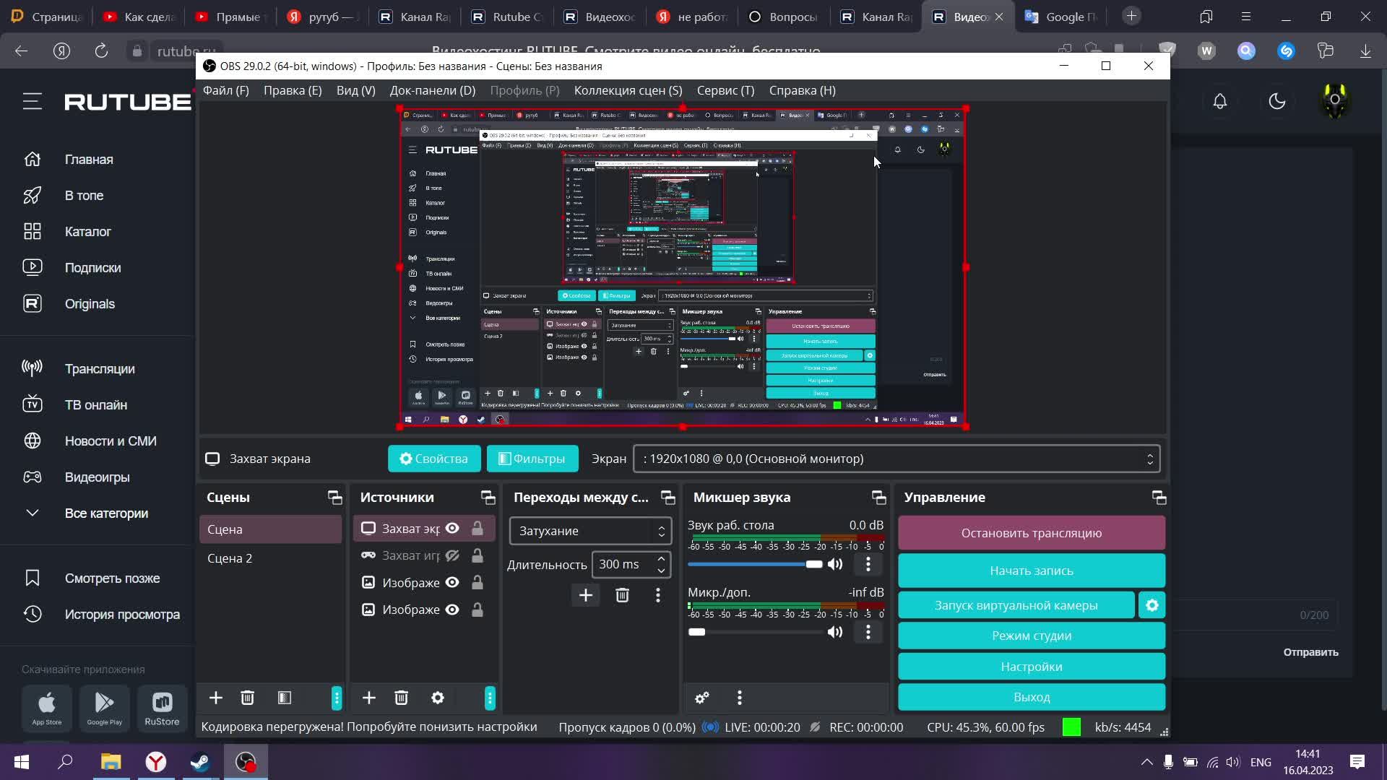Open source properties gear in Sources toolbar
Screen dimensions: 1387x780
click(x=438, y=698)
